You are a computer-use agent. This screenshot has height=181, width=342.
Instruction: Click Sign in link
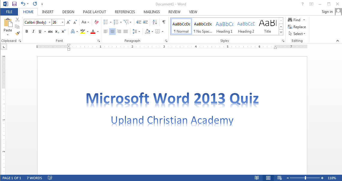tap(327, 12)
